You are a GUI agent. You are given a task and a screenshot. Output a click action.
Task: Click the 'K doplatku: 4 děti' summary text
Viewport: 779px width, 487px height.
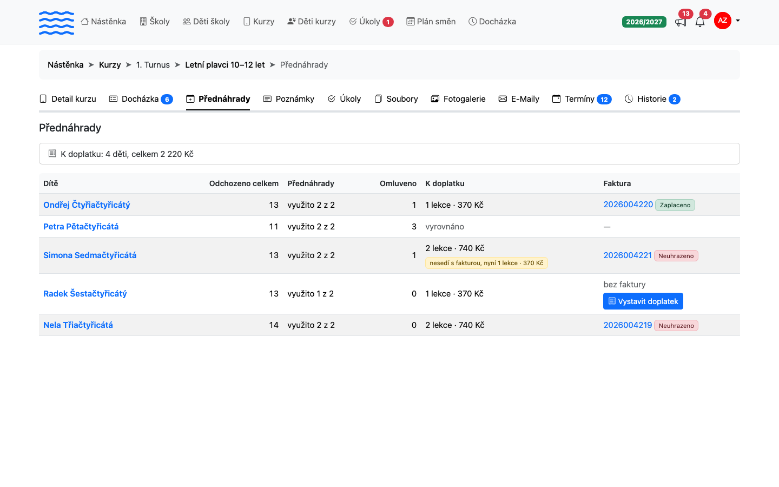[127, 154]
